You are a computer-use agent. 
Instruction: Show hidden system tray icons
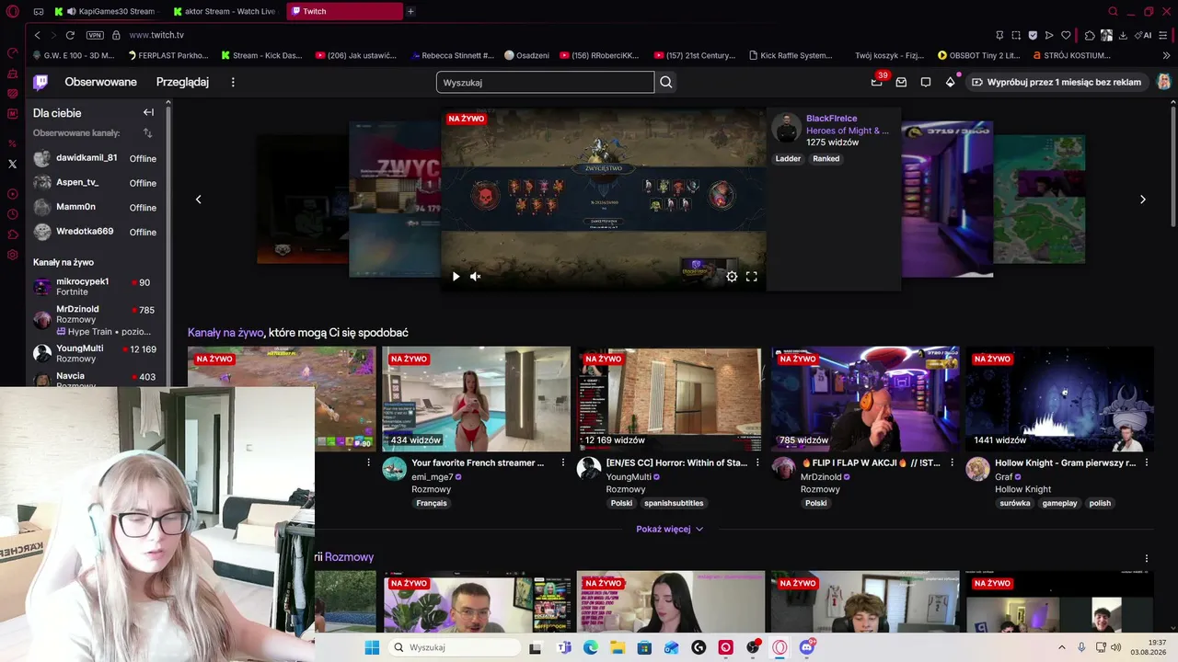coord(1061,647)
